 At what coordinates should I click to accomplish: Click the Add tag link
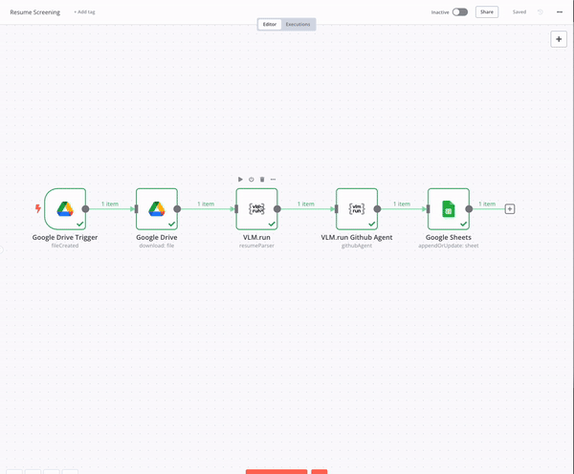[x=84, y=12]
